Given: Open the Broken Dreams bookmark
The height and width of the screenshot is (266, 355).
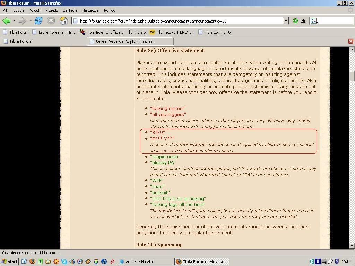Looking at the screenshot, I should click(54, 32).
